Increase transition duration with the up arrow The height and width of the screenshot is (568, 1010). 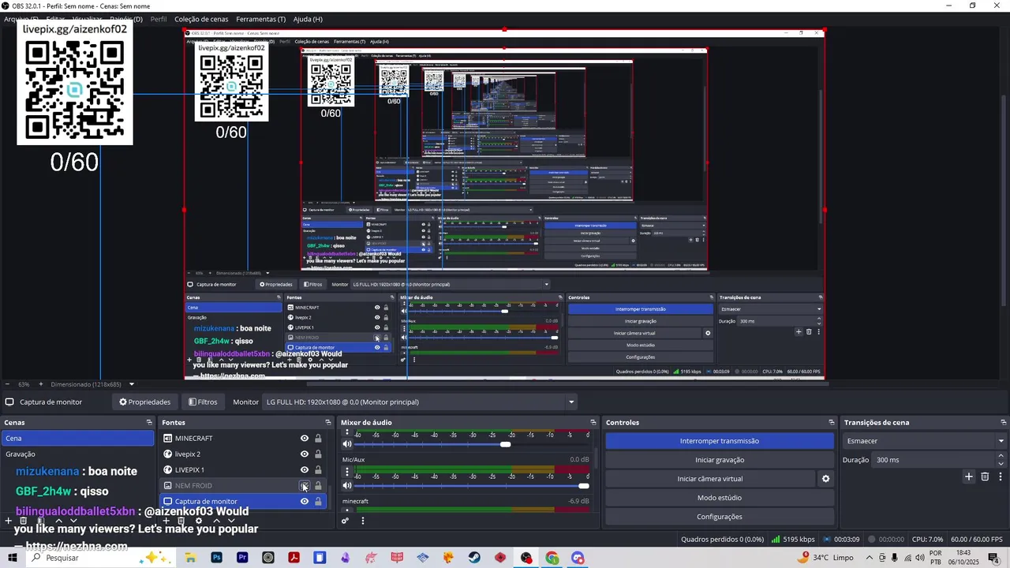click(x=1001, y=456)
